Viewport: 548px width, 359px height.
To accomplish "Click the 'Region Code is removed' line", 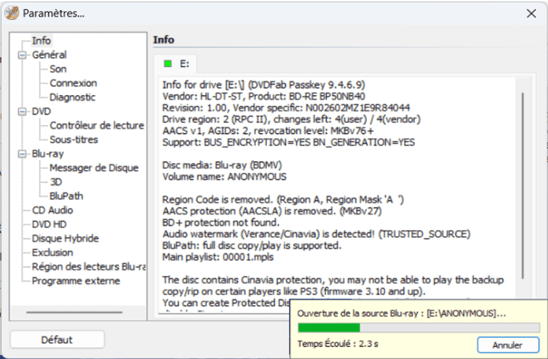I will (x=283, y=200).
